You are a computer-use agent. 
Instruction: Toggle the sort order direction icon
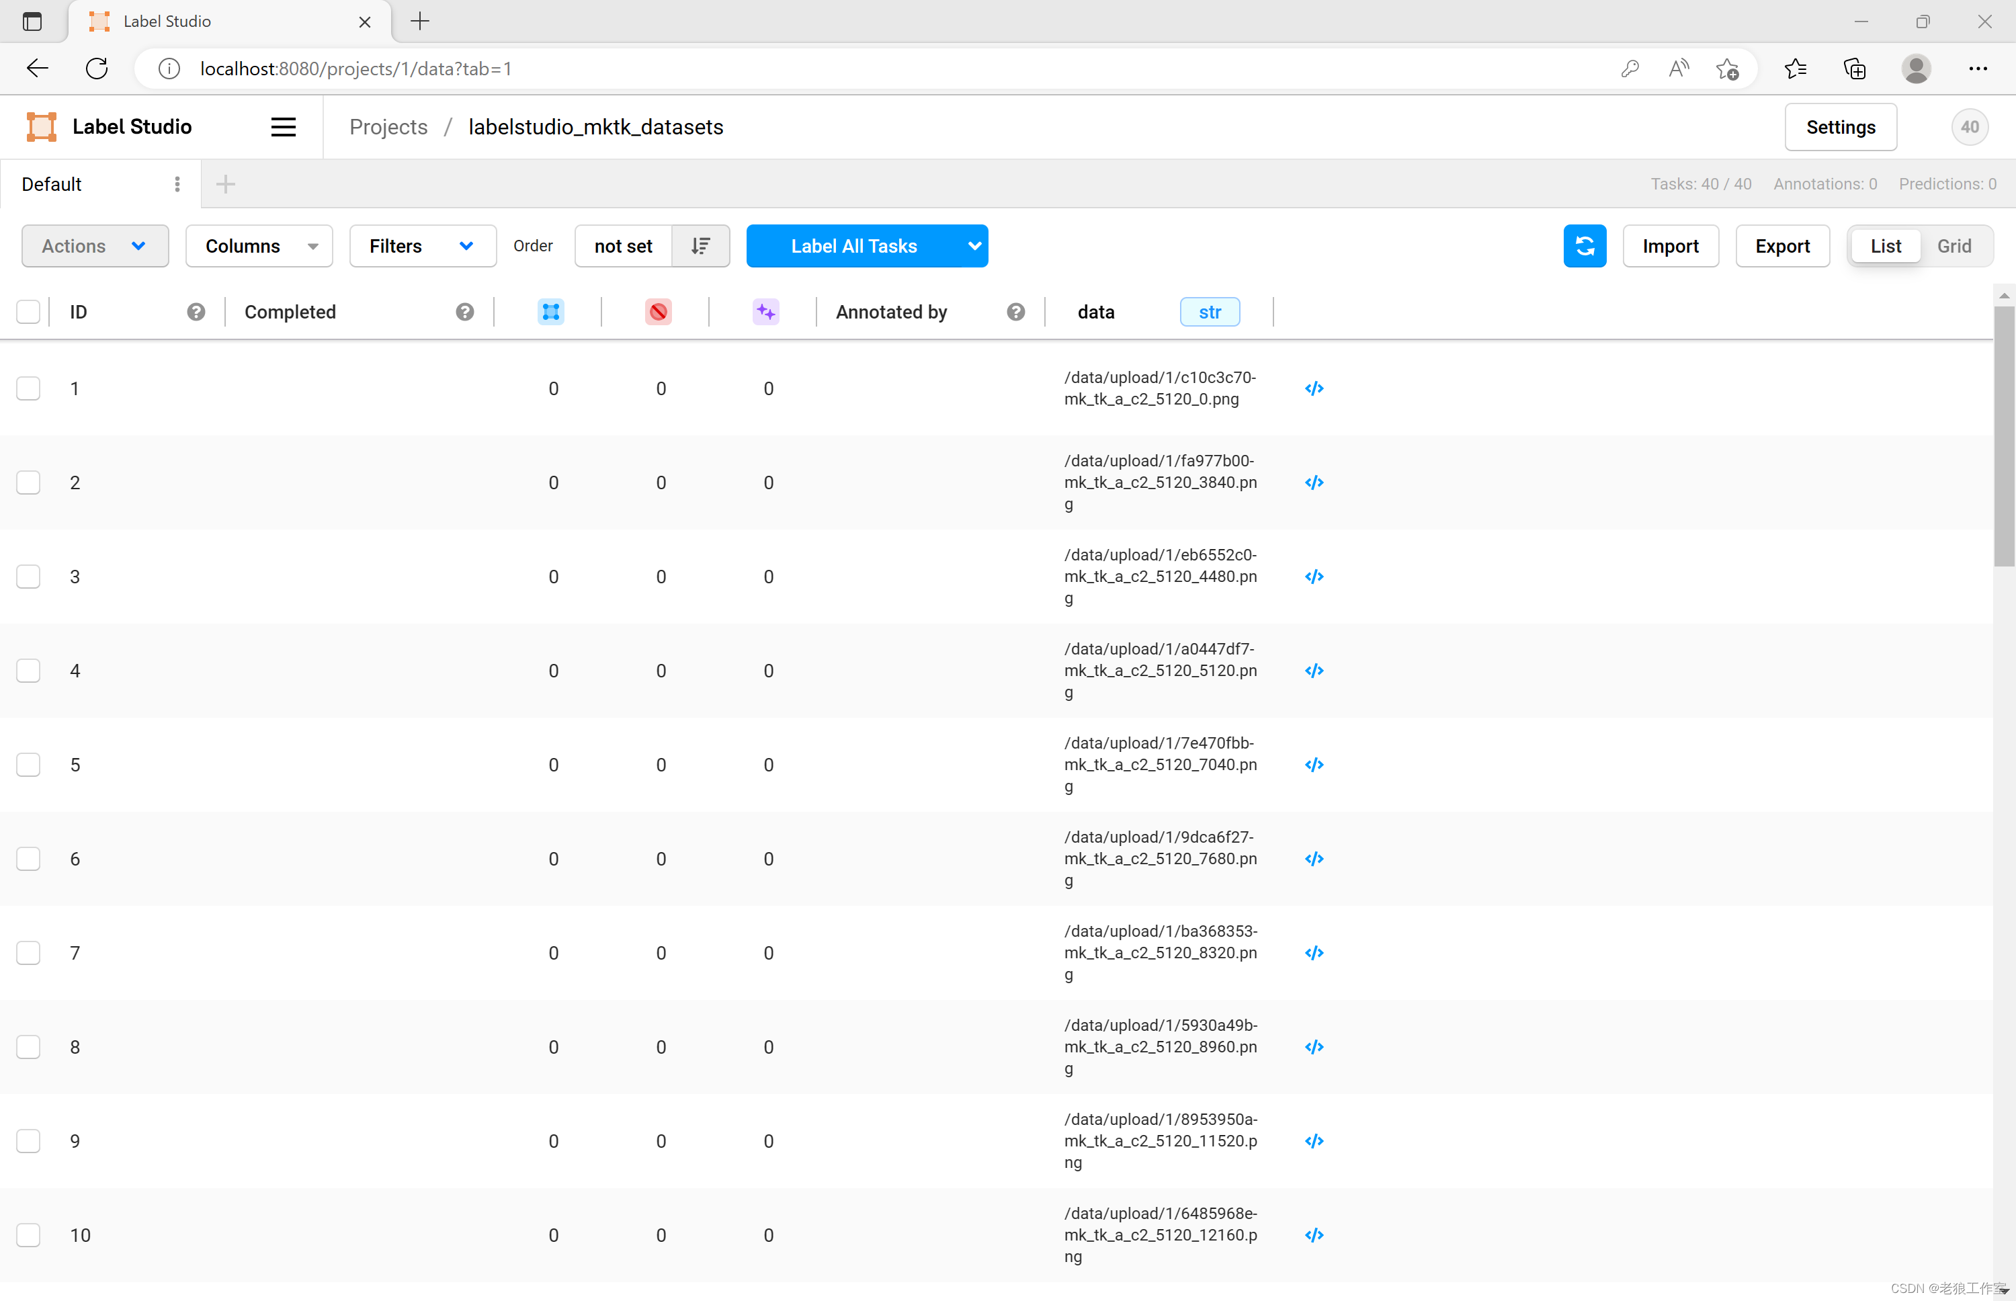pyautogui.click(x=700, y=246)
